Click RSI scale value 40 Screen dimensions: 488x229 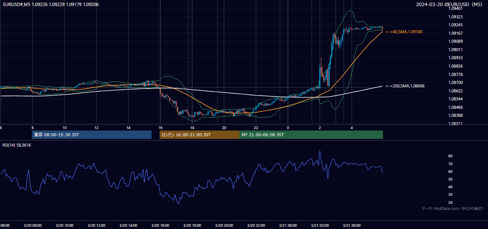[450, 187]
